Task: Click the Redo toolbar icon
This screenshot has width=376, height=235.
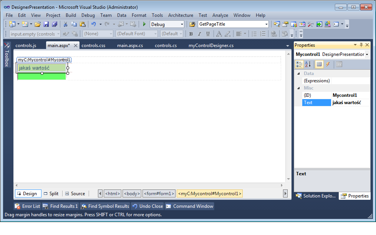Action: [107, 24]
